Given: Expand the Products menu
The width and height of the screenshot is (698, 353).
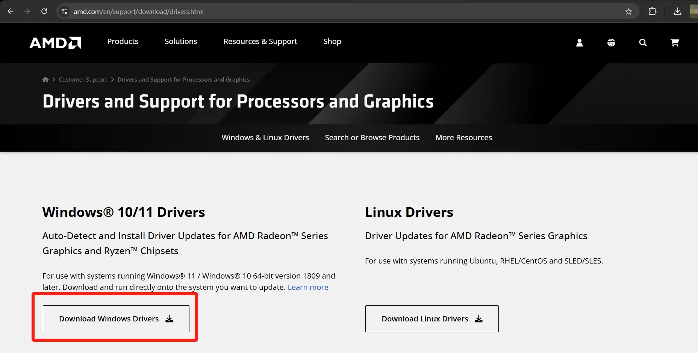Looking at the screenshot, I should click(123, 41).
